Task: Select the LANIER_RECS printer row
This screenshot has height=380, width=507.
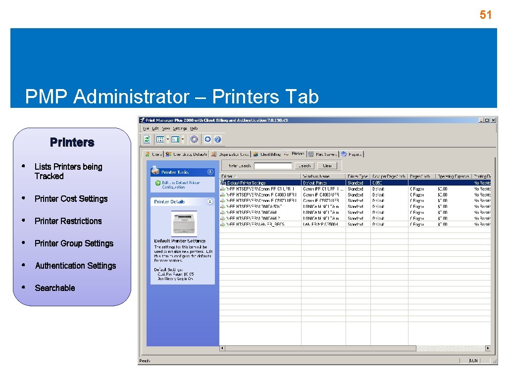Action: tap(355, 224)
